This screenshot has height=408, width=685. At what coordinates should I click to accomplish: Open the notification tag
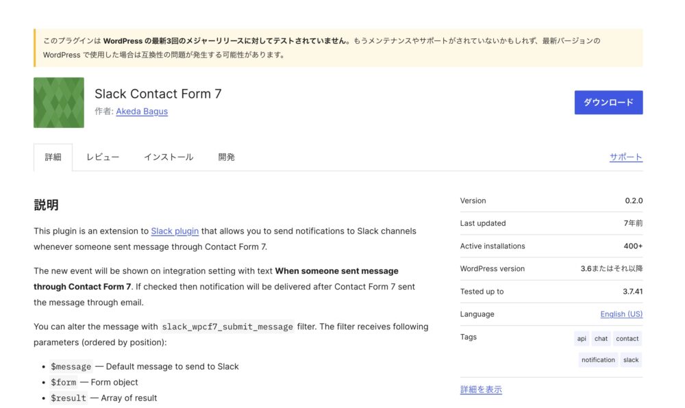(598, 359)
